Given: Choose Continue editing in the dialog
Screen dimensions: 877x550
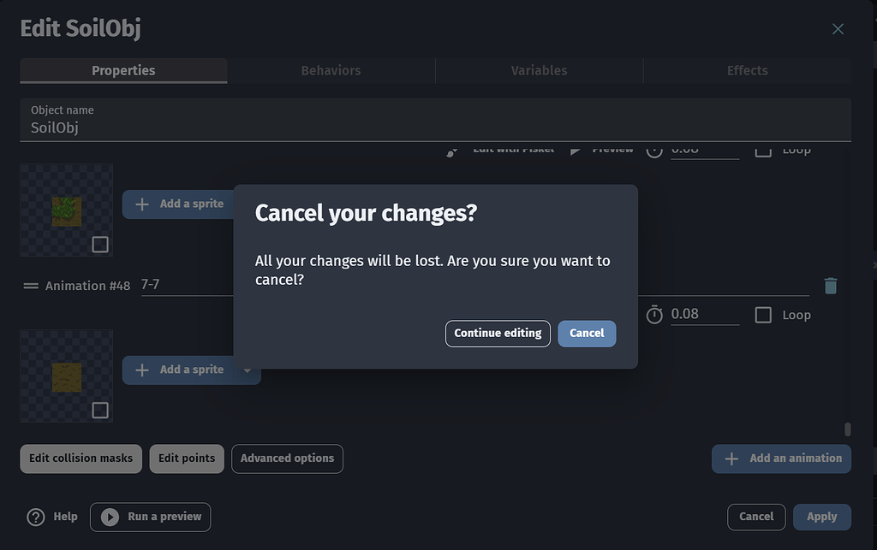Looking at the screenshot, I should click(498, 334).
